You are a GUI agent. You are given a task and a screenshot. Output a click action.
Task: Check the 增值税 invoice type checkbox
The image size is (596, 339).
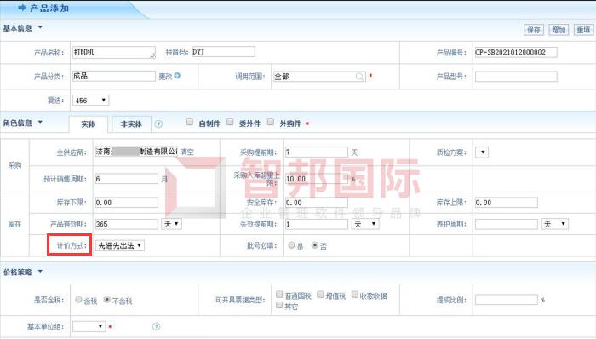click(x=320, y=295)
